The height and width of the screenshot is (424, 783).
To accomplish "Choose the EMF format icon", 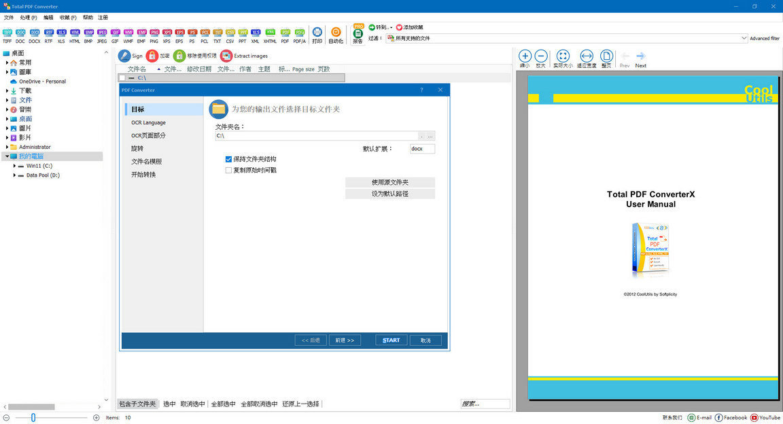I will [142, 35].
